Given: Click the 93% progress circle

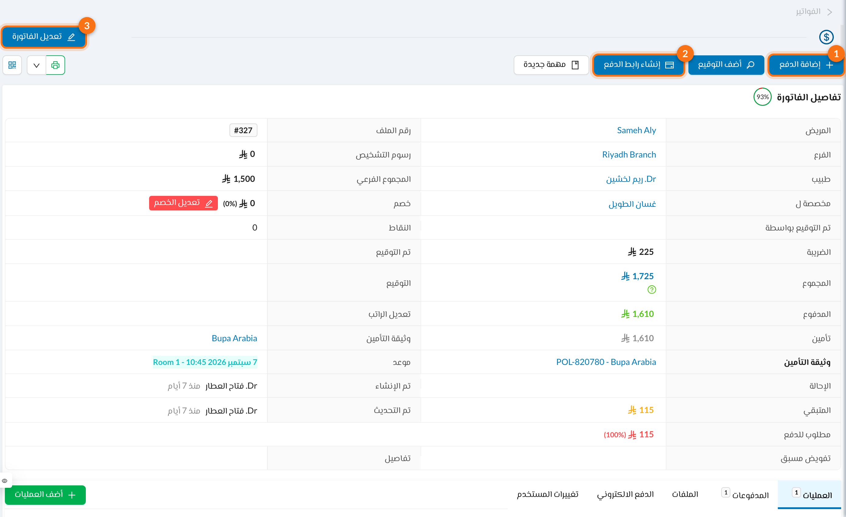Looking at the screenshot, I should (x=762, y=97).
